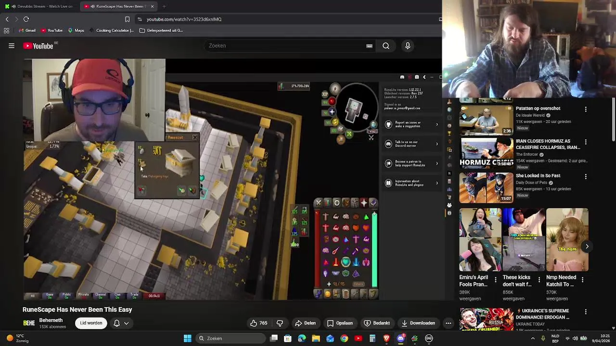Open options for IRAN CLOSES HORMUZ video
The width and height of the screenshot is (616, 346).
(586, 142)
